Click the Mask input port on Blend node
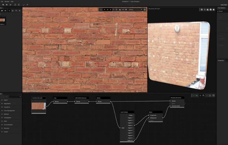 pos(148,120)
